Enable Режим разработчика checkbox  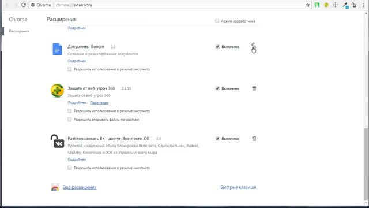click(217, 21)
